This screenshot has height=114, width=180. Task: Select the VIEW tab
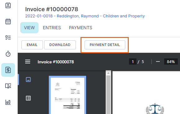[x=30, y=28]
